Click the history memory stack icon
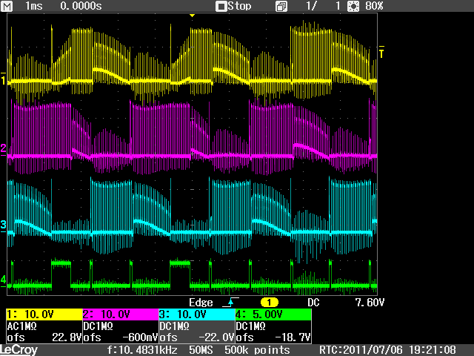Screen dimensions: 474x356 281,7
